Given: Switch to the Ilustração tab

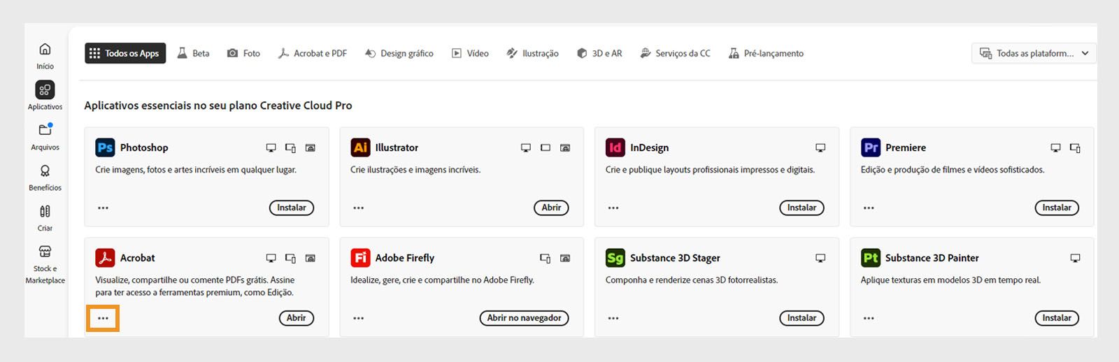Looking at the screenshot, I should (x=532, y=53).
